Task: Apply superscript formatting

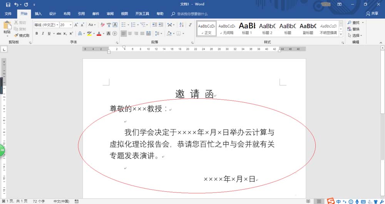Action: (71, 33)
